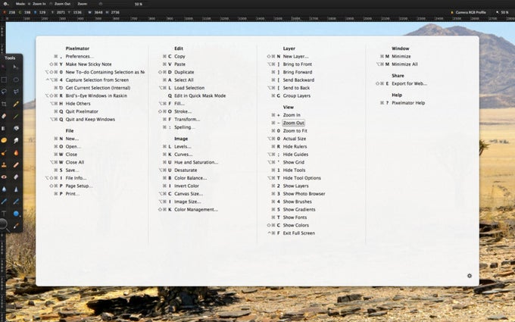
Task: Click Hue and Saturation... in Image list
Action: pyautogui.click(x=196, y=162)
